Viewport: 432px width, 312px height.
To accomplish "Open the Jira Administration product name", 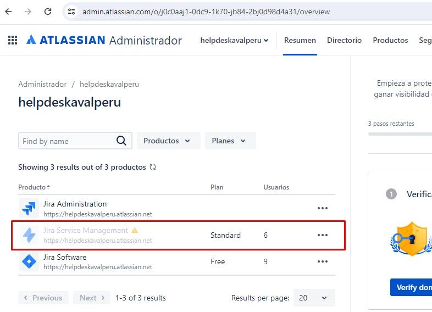I will [75, 204].
